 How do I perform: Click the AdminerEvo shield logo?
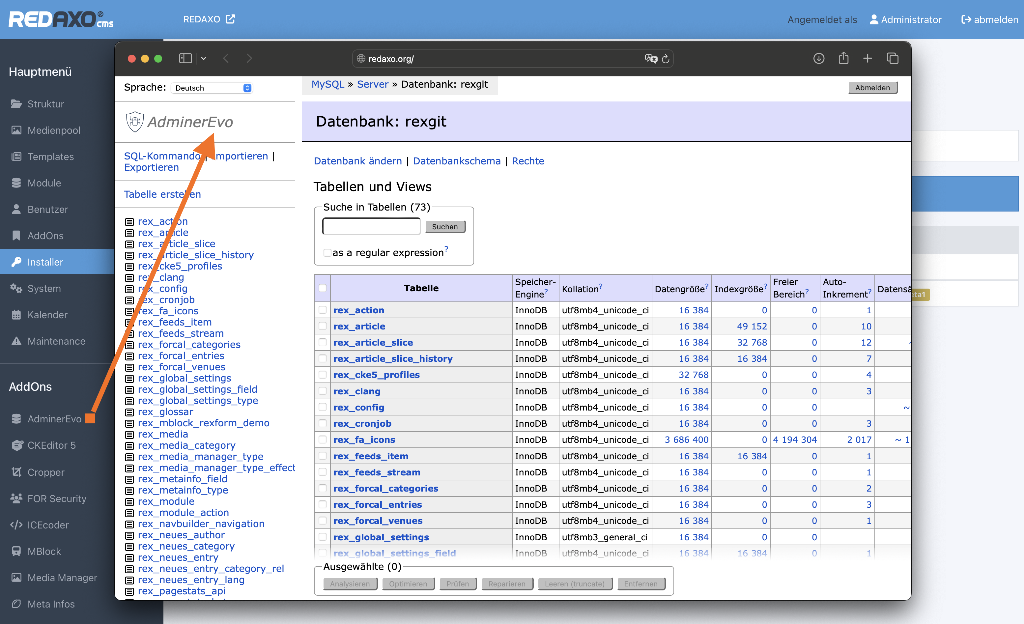click(135, 122)
